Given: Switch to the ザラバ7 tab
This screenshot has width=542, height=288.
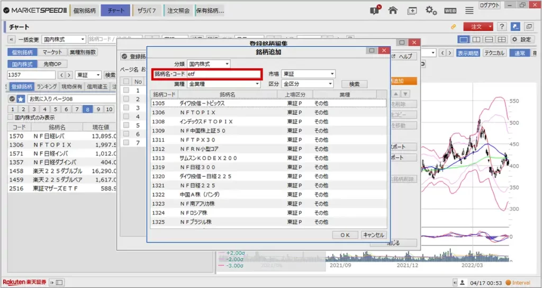Looking at the screenshot, I should click(x=147, y=11).
